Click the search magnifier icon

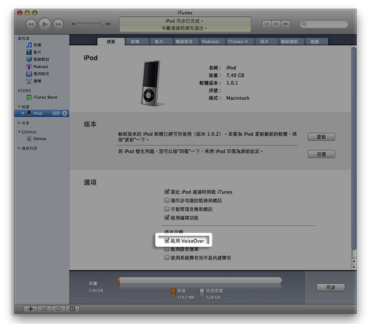(x=304, y=24)
